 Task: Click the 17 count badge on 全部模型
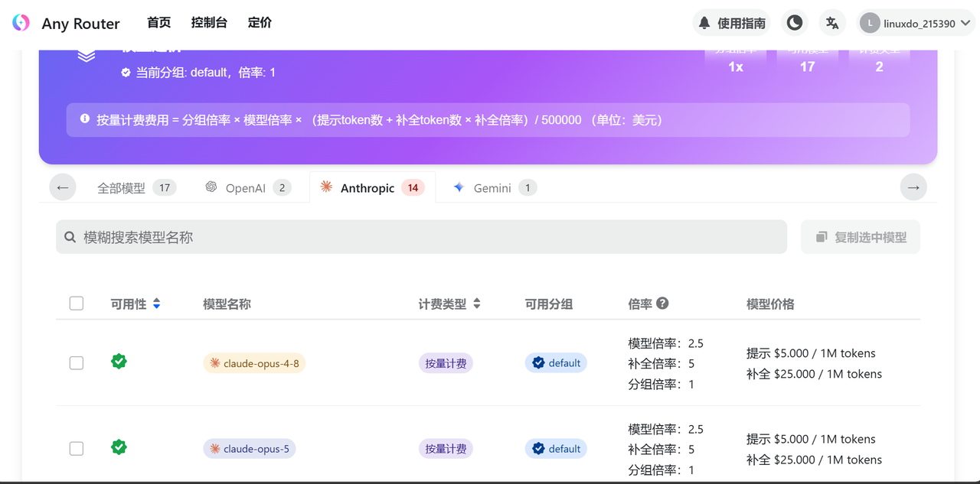coord(164,187)
